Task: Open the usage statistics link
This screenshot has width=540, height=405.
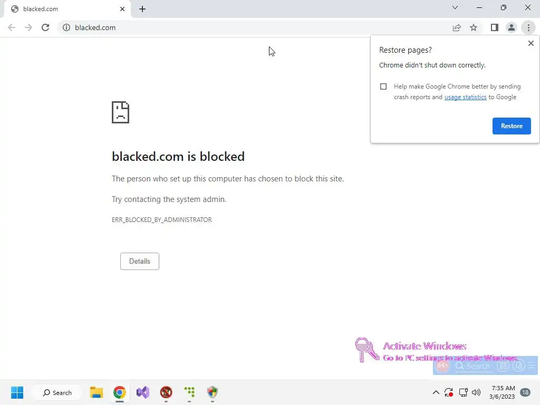Action: coord(465,97)
